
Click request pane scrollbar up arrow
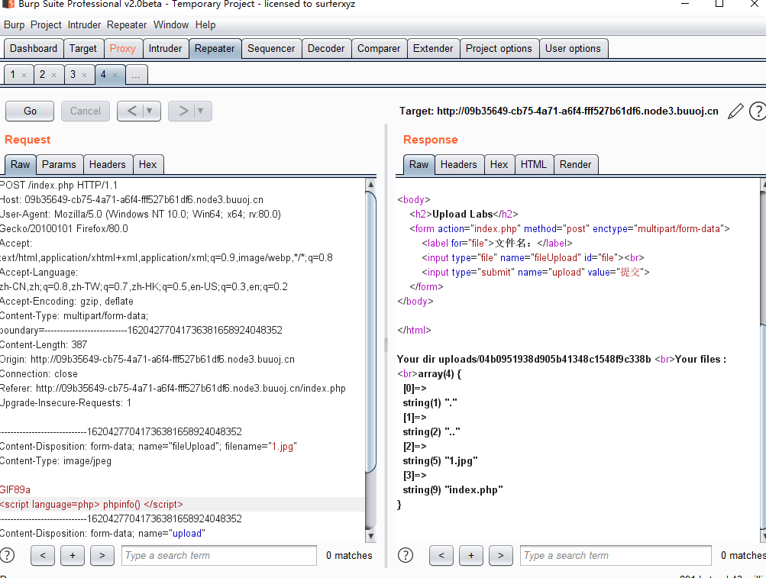(371, 185)
